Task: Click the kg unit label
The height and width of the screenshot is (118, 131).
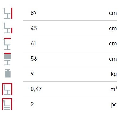Action: [x=114, y=74]
